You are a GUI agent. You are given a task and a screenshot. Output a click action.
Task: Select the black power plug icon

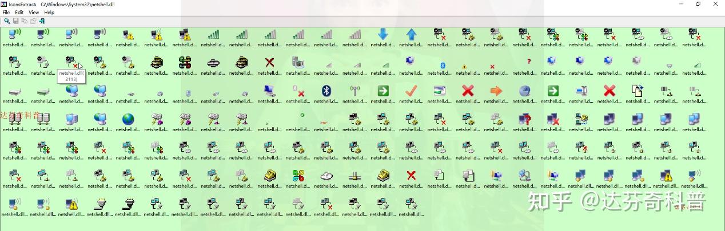(128, 204)
